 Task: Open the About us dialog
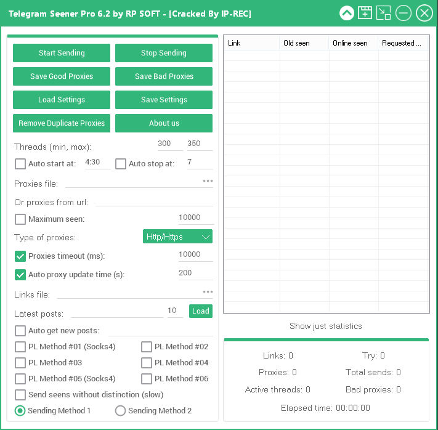click(x=164, y=123)
